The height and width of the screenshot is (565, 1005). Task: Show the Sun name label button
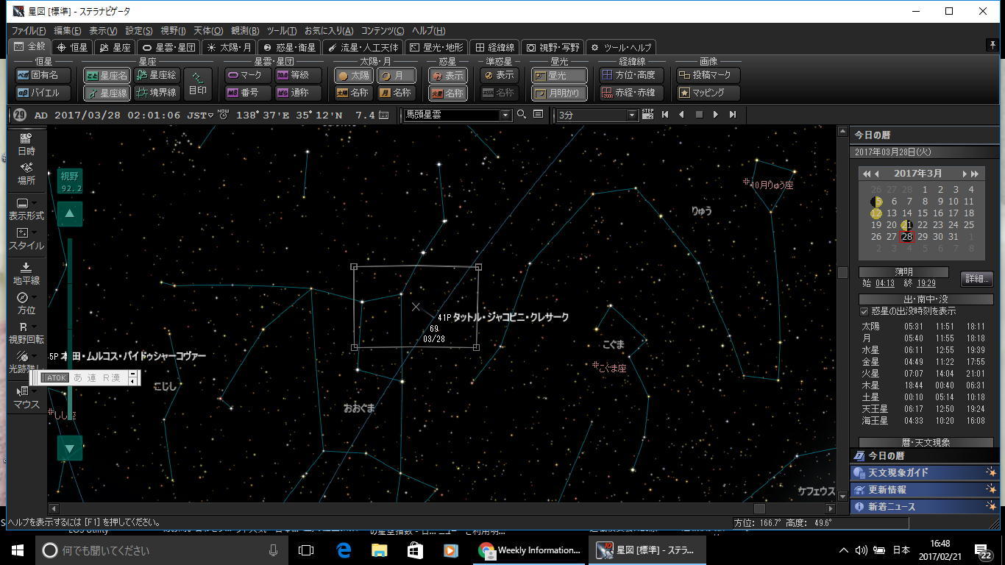[354, 93]
